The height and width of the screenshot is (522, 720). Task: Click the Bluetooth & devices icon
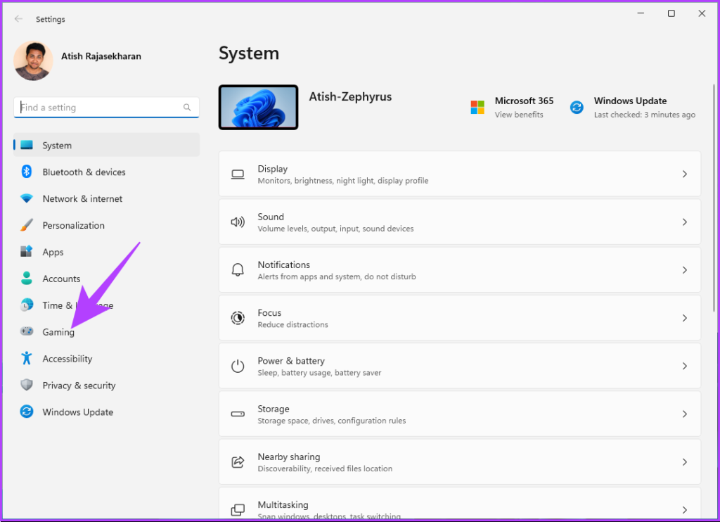point(27,172)
